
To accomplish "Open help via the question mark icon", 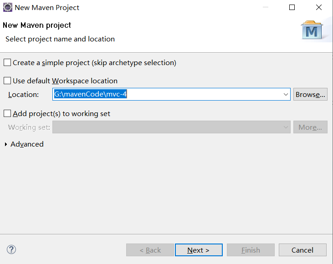I will (11, 249).
